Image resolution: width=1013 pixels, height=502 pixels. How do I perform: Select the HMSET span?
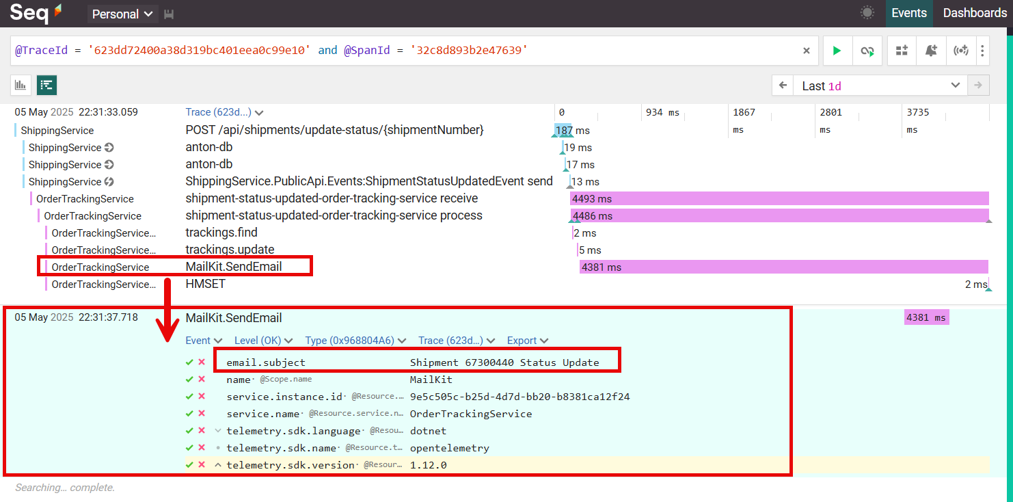pos(205,284)
